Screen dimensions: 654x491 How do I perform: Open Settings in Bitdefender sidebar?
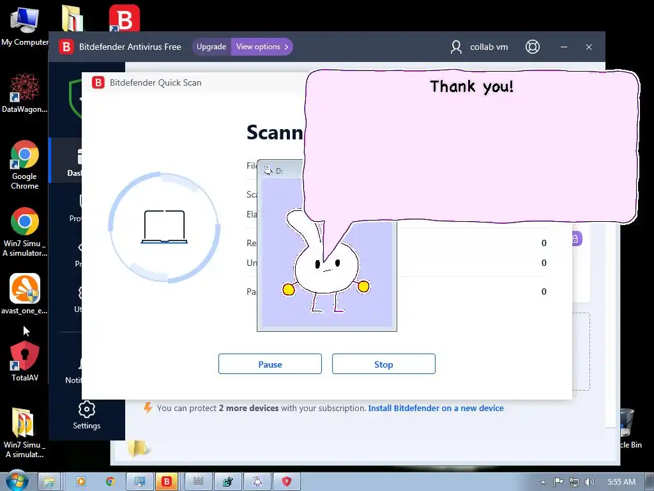coord(87,416)
